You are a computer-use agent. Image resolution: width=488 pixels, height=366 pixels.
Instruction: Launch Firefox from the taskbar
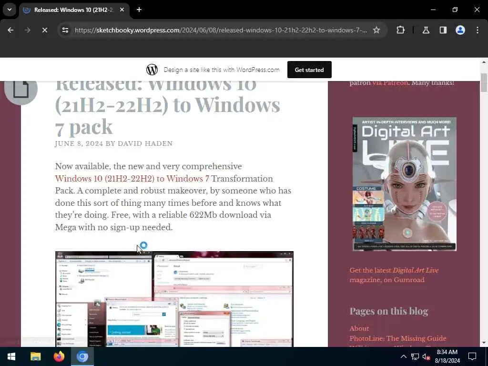coord(59,356)
